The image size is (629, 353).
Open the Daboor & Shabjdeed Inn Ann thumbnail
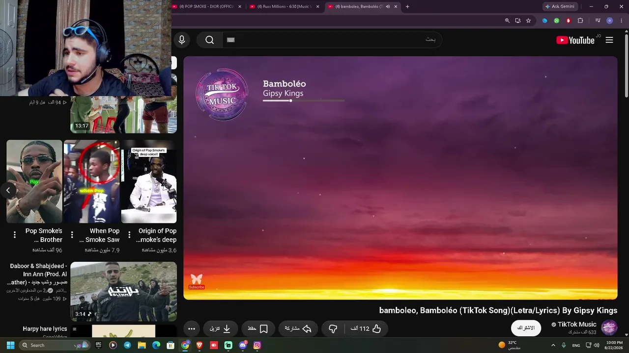point(123,291)
